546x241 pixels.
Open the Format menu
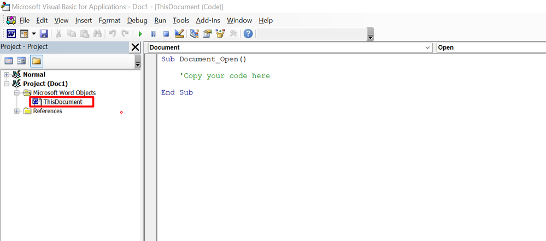point(109,21)
